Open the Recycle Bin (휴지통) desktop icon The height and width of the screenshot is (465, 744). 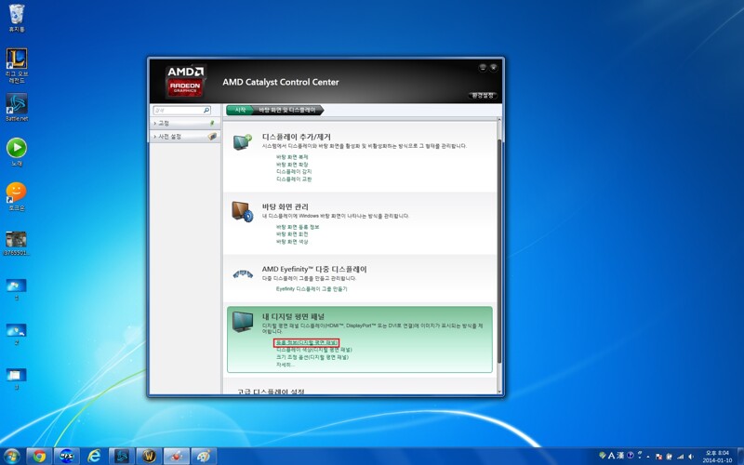pos(17,18)
